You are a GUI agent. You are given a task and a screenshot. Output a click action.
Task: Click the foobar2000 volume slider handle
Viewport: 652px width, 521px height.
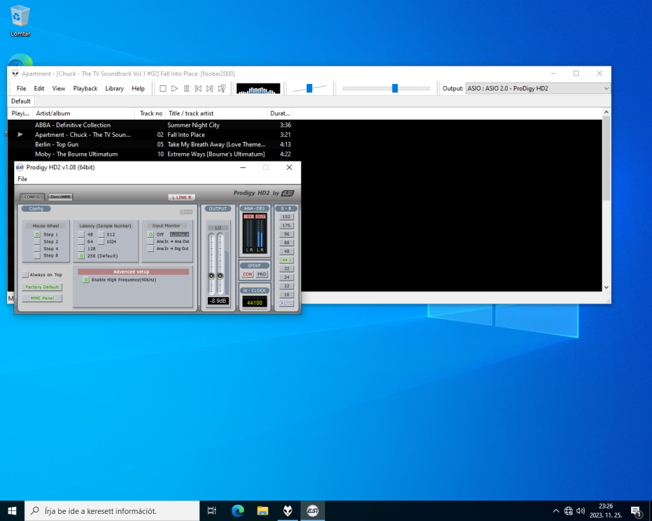tap(309, 88)
